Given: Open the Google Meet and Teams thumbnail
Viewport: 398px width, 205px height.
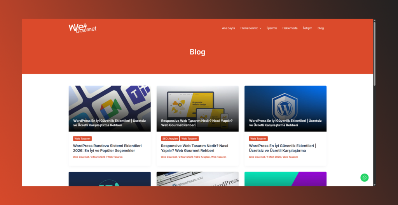Looking at the screenshot, I should [x=110, y=109].
